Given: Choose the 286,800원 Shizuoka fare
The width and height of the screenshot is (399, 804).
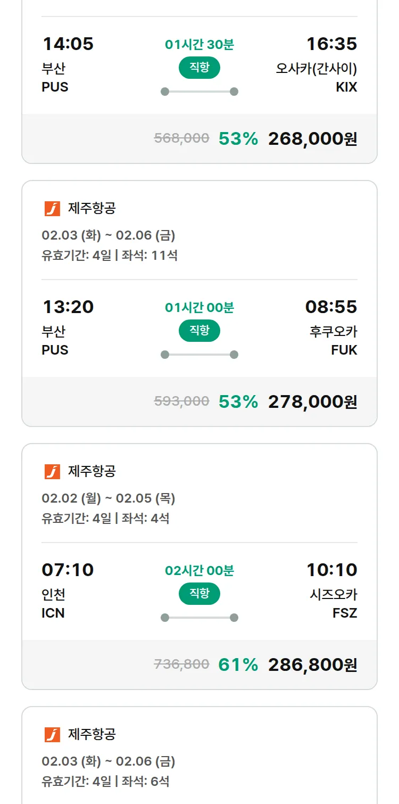Looking at the screenshot, I should (312, 664).
